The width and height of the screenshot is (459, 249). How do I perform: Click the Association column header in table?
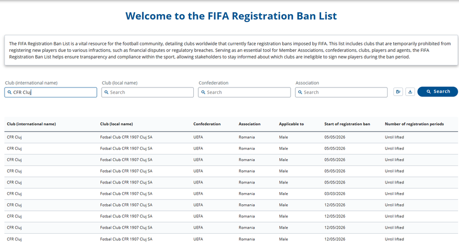pos(249,124)
